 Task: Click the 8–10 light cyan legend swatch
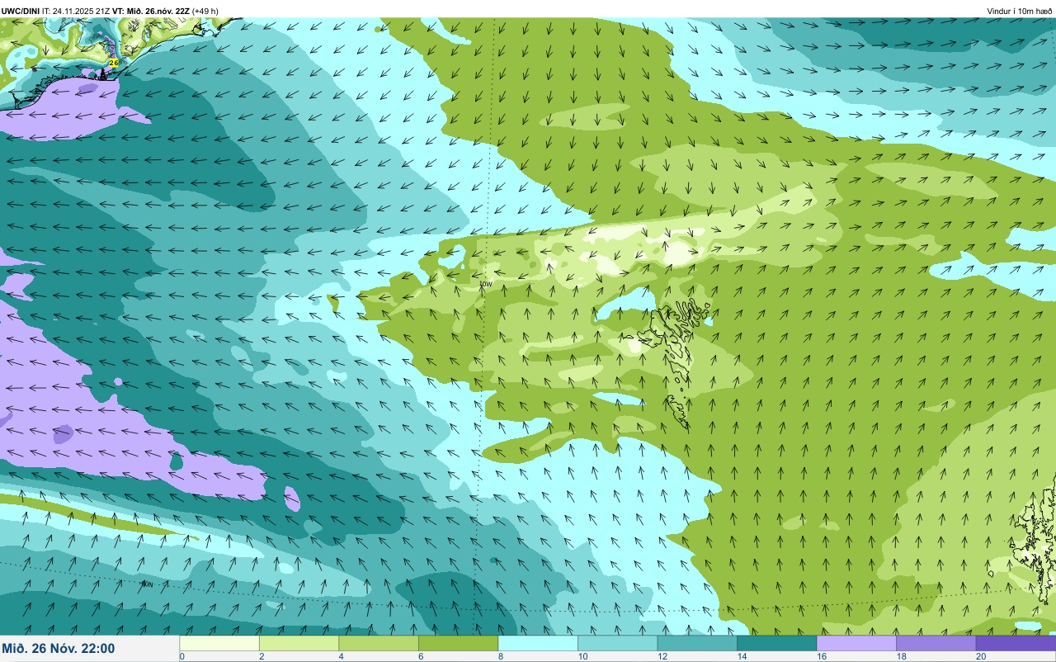538,643
